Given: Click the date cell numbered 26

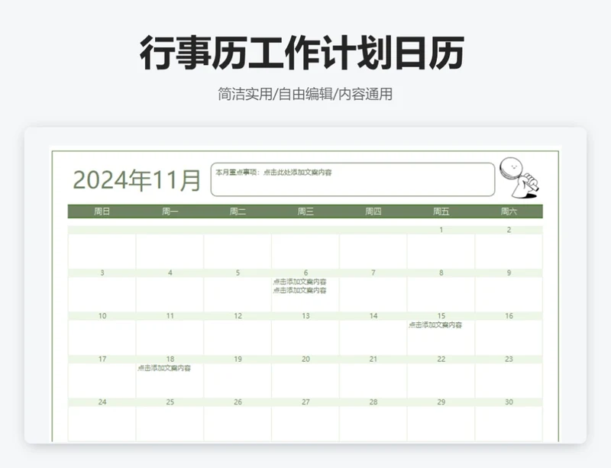Looking at the screenshot, I should click(238, 402).
